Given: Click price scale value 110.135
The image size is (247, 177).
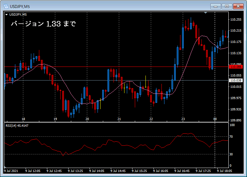Looking at the screenshot, I should click(236, 53).
